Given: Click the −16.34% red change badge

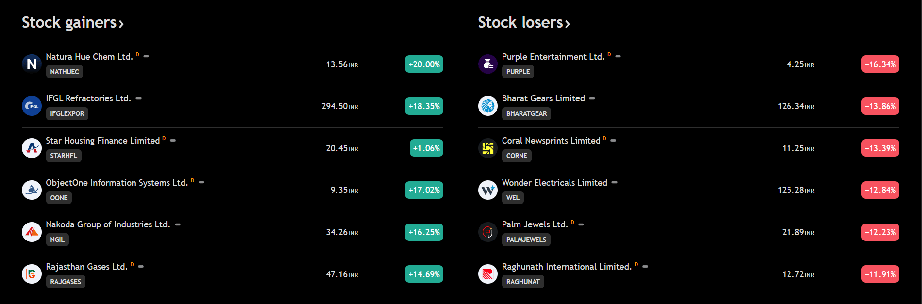Looking at the screenshot, I should coord(880,64).
